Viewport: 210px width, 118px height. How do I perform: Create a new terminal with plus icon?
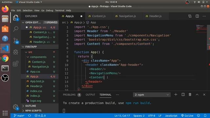176,95
